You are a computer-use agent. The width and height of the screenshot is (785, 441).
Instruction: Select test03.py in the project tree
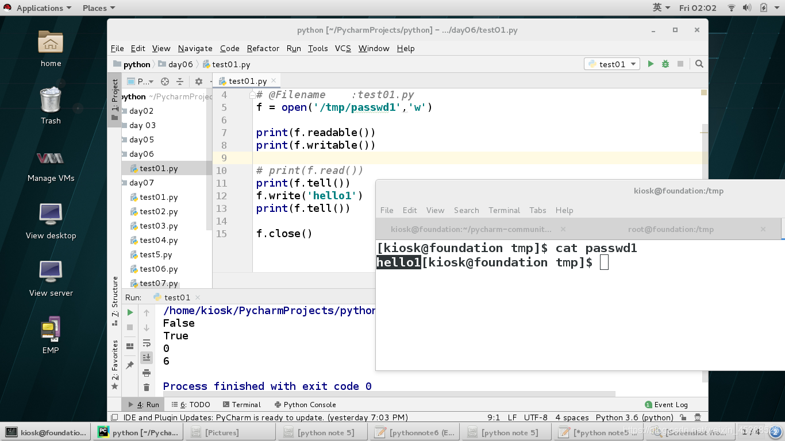[x=159, y=226]
